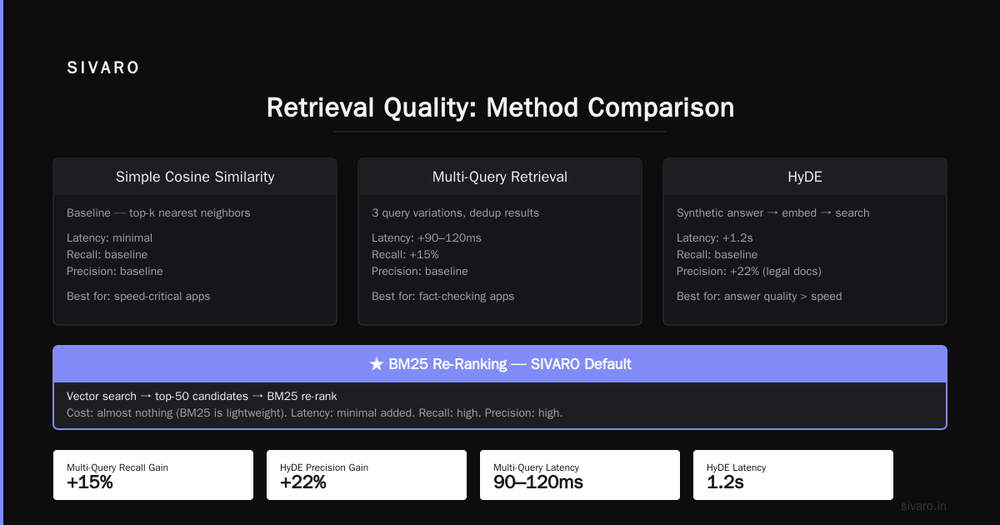Screen dimensions: 1000x525
Task: Select the HyDE card header
Action: coord(805,177)
